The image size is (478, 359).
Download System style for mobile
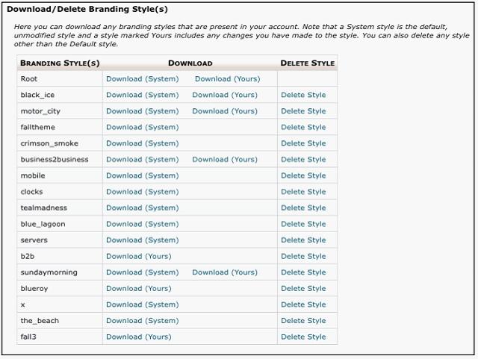(142, 175)
